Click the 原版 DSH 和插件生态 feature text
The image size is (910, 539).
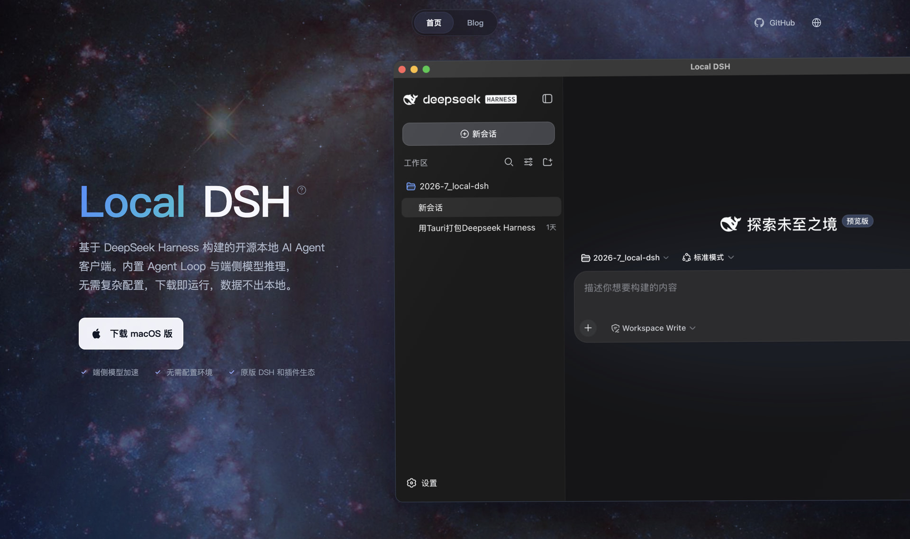278,373
